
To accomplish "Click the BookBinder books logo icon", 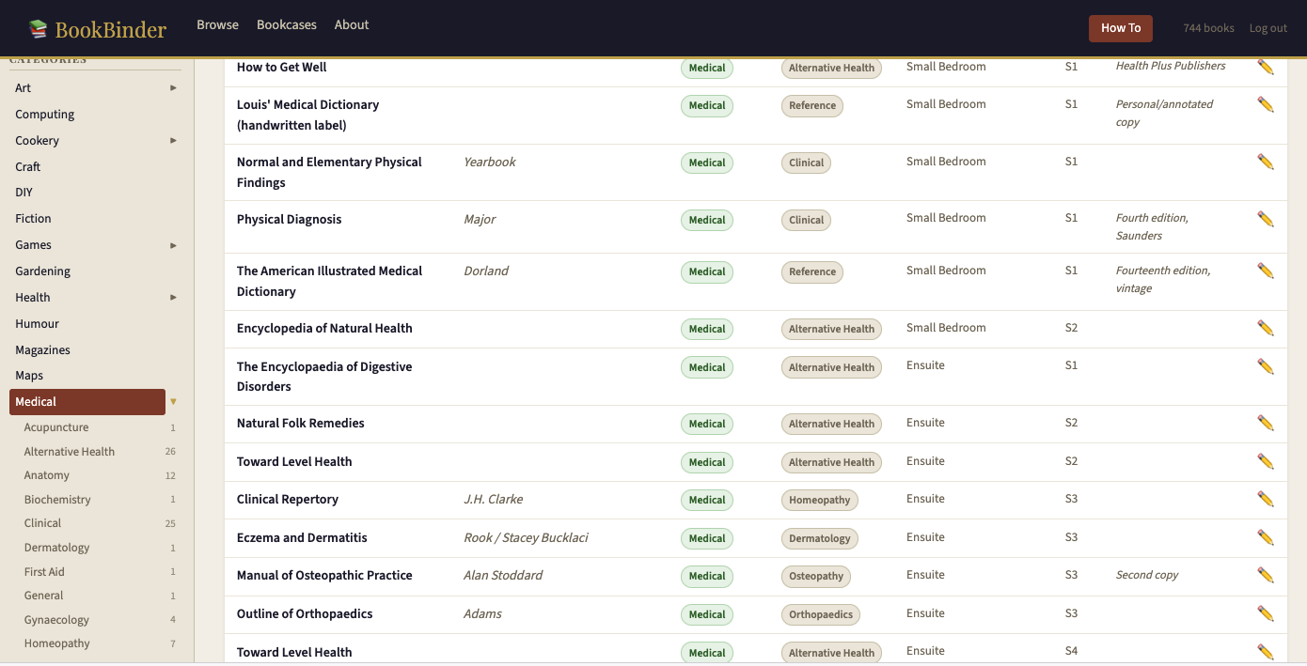I will coord(38,29).
